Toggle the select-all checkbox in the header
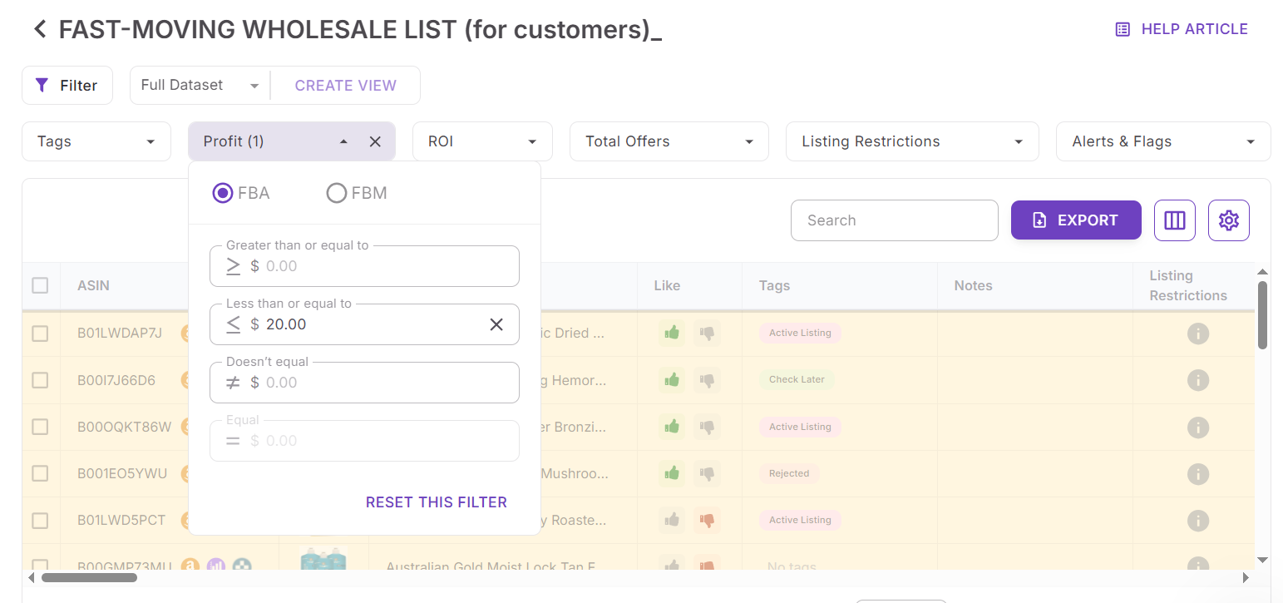This screenshot has width=1283, height=603. pyautogui.click(x=40, y=285)
